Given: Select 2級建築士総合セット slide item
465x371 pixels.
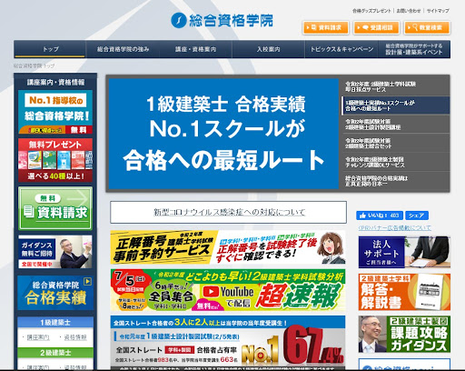Looking at the screenshot, I should 396,143.
